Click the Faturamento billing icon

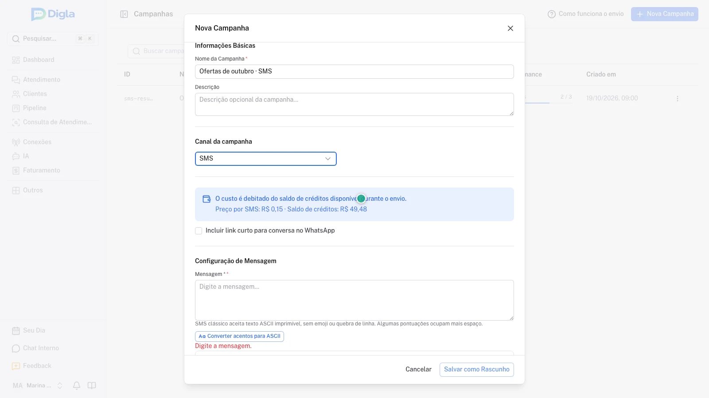pyautogui.click(x=16, y=171)
